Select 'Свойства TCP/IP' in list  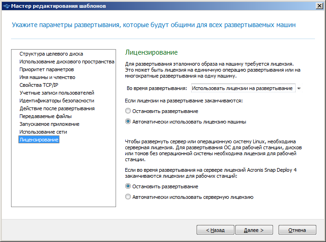click(x=39, y=85)
